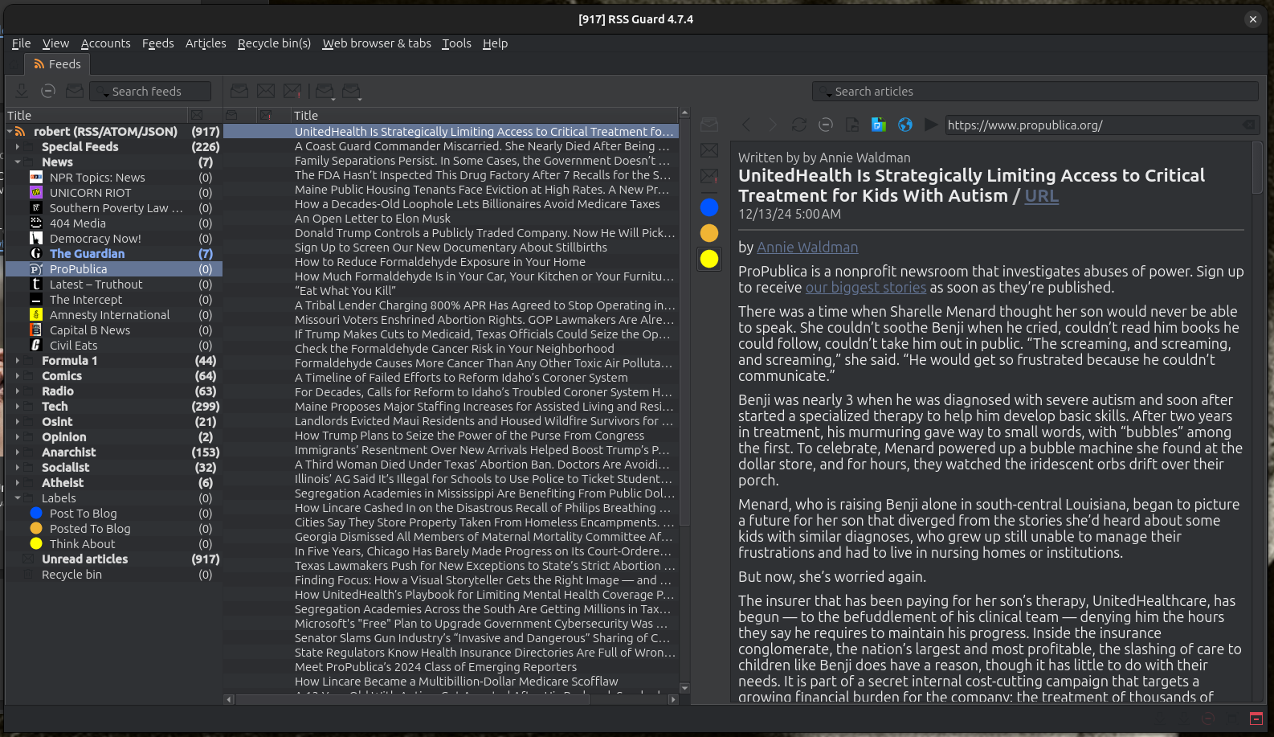Screen dimensions: 1274x737
Task: Open the article URL link in the headline
Action: [x=1041, y=196]
